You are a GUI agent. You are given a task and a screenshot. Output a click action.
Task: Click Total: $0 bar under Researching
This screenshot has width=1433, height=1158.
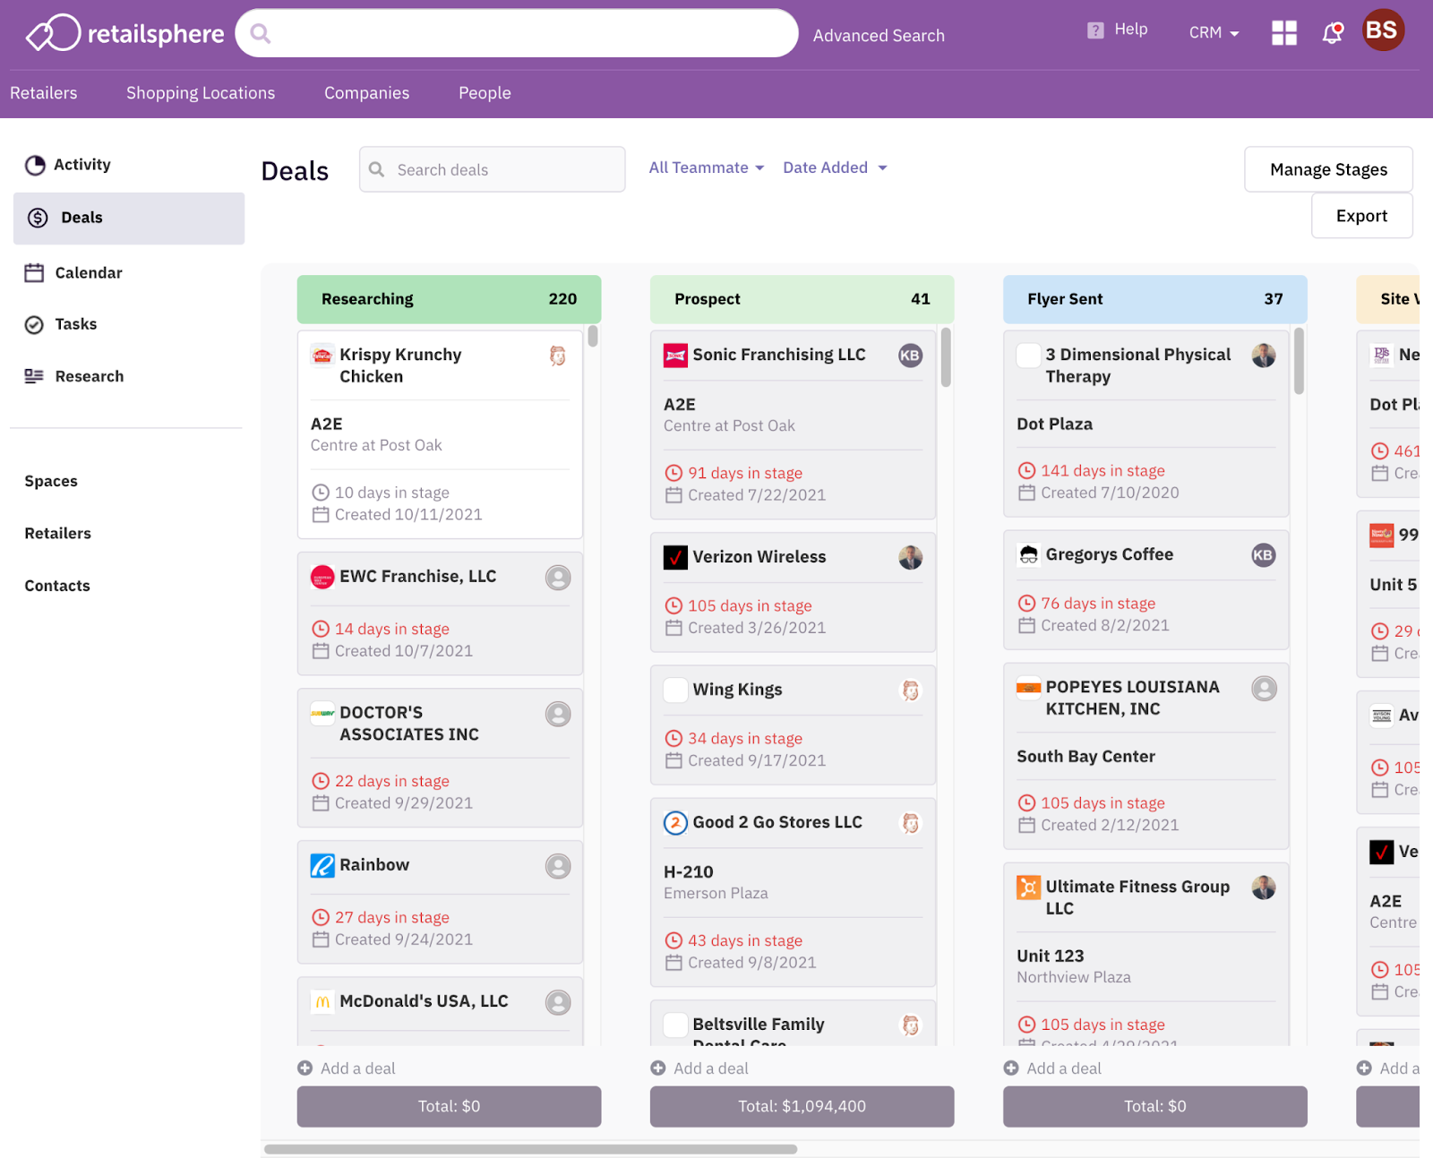(x=449, y=1107)
